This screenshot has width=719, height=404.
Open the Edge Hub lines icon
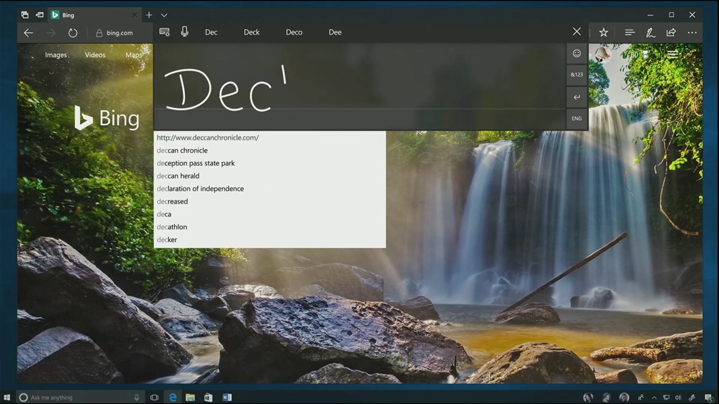pyautogui.click(x=629, y=33)
